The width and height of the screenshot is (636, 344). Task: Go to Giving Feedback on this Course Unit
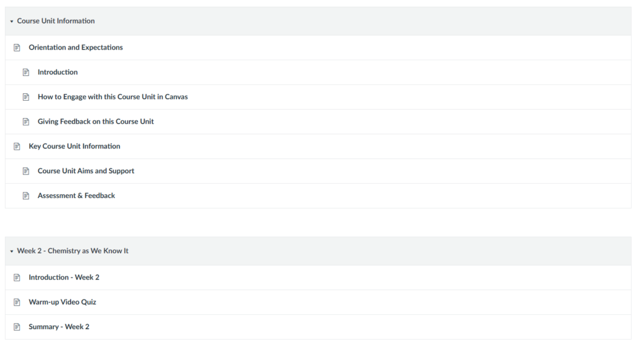(x=96, y=122)
